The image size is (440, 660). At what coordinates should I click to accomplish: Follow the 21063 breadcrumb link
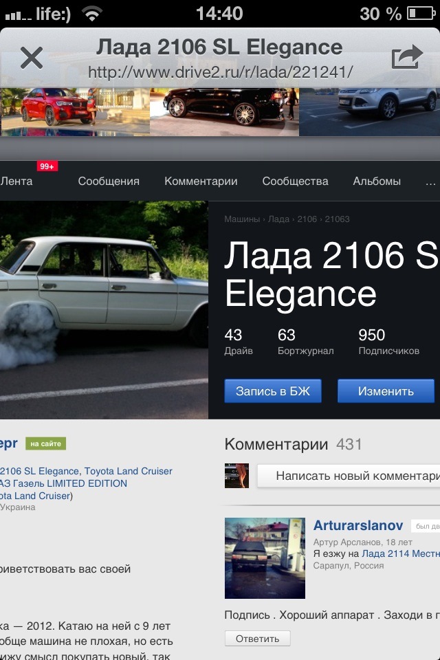click(x=338, y=219)
